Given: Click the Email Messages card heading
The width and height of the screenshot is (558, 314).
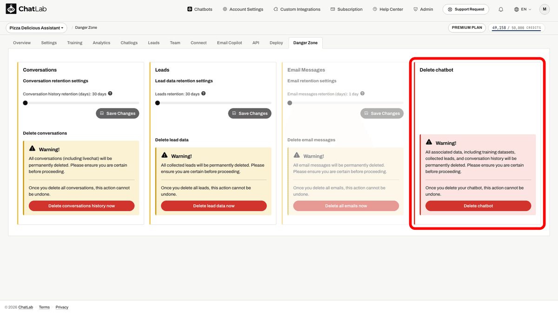Looking at the screenshot, I should (306, 70).
